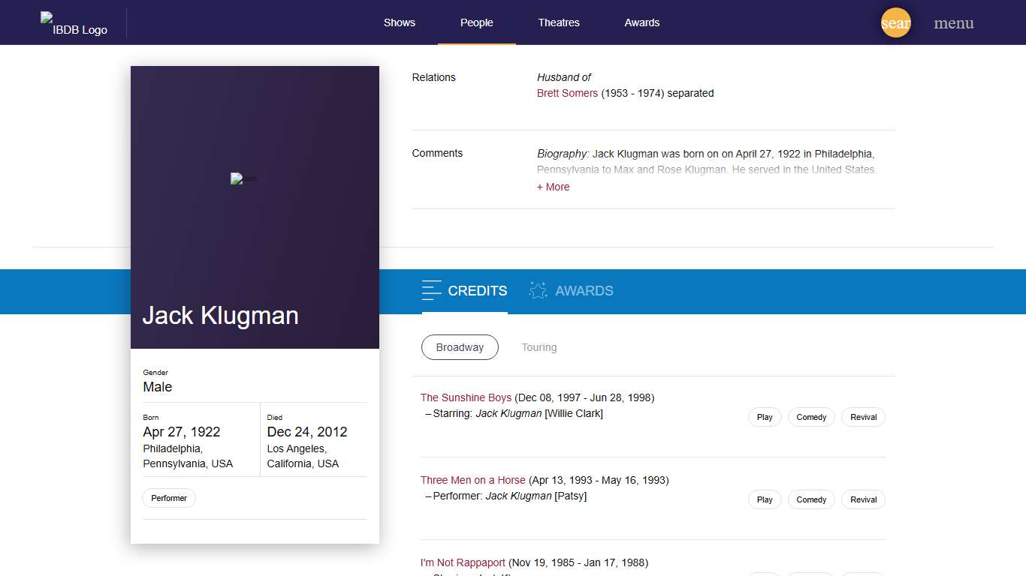Click the IBDB logo
The image size is (1026, 576).
click(x=74, y=23)
